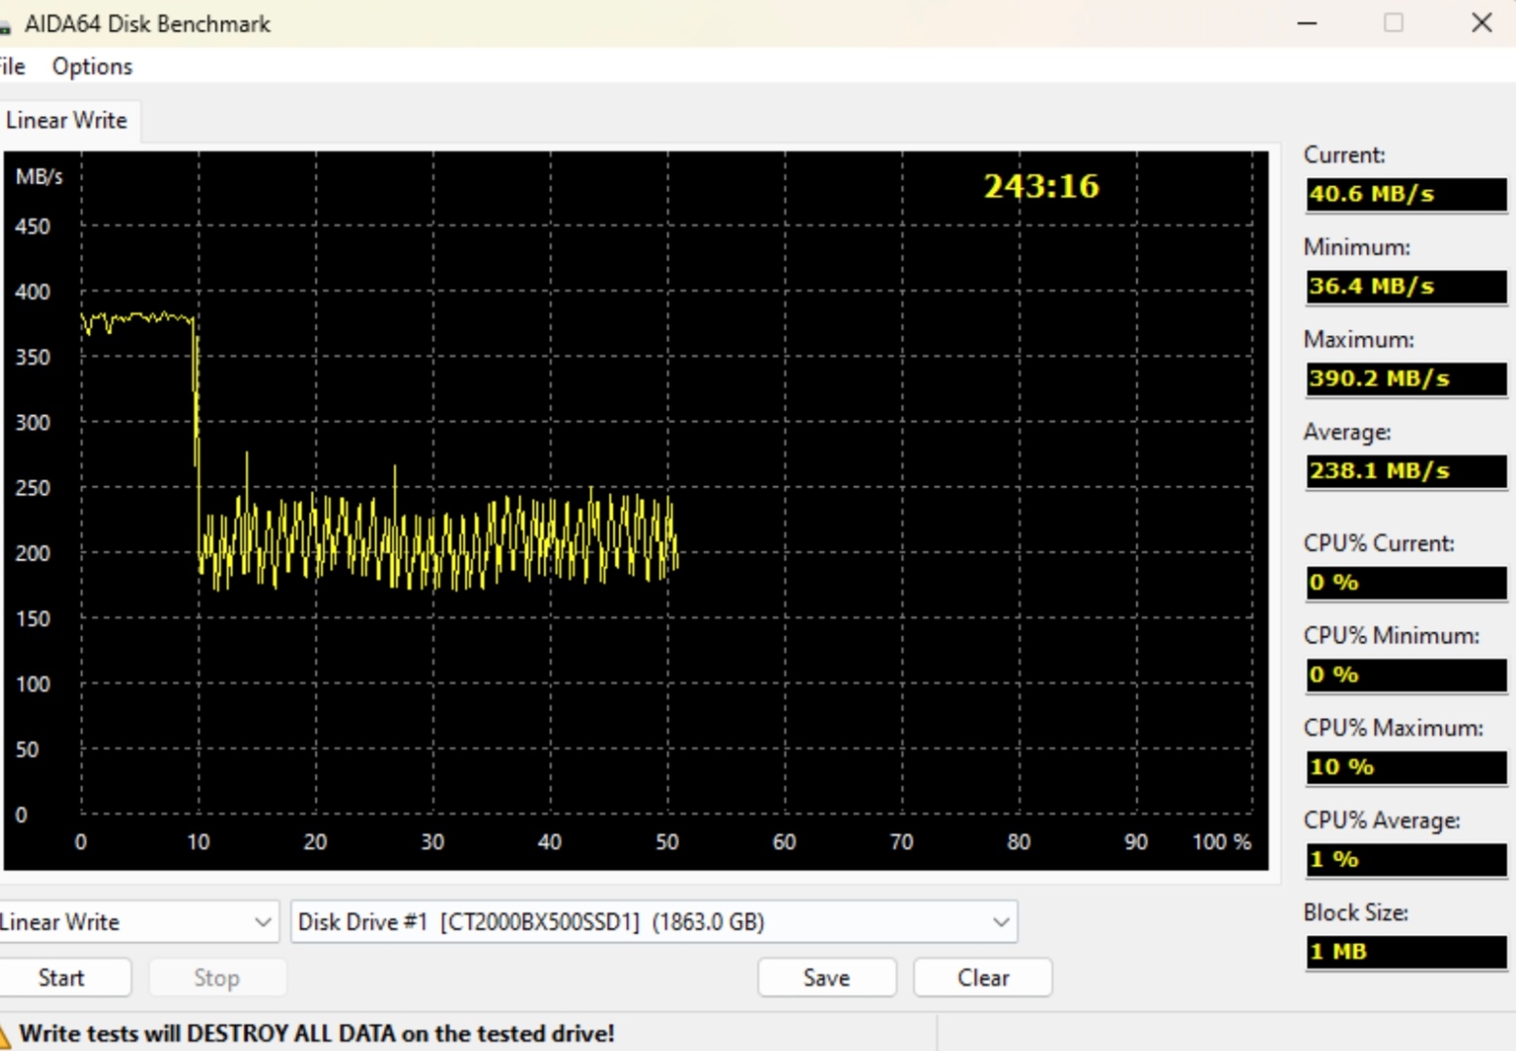Viewport: 1516px width, 1051px height.
Task: Click the Clear button
Action: tap(983, 977)
